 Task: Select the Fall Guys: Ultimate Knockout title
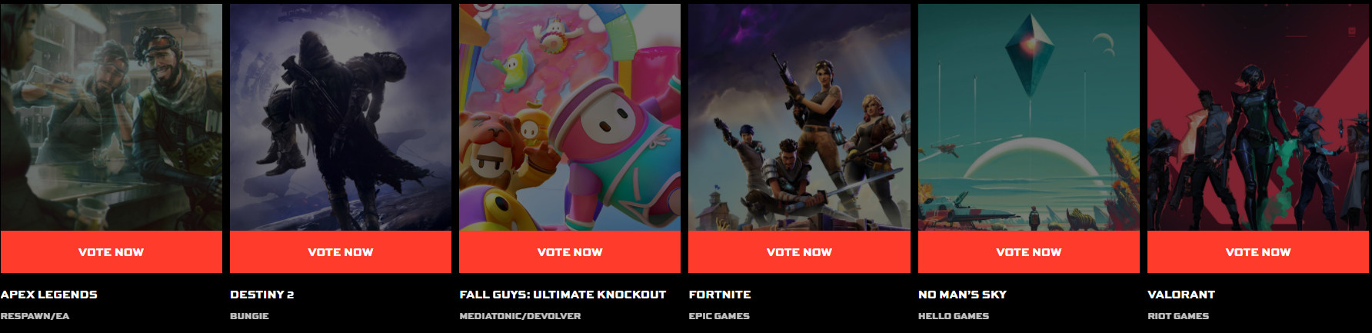(x=563, y=295)
